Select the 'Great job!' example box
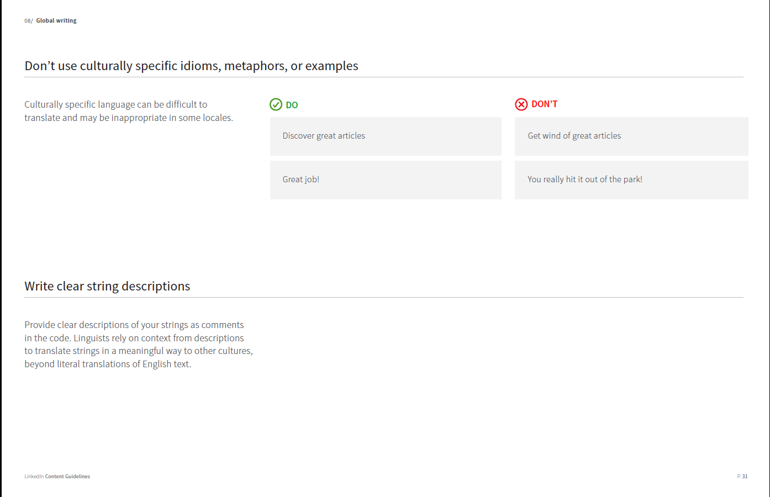The height and width of the screenshot is (497, 770). 386,180
